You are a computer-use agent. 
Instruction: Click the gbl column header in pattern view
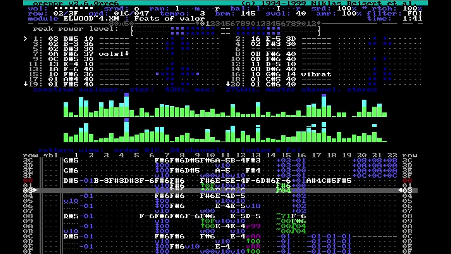(x=51, y=155)
